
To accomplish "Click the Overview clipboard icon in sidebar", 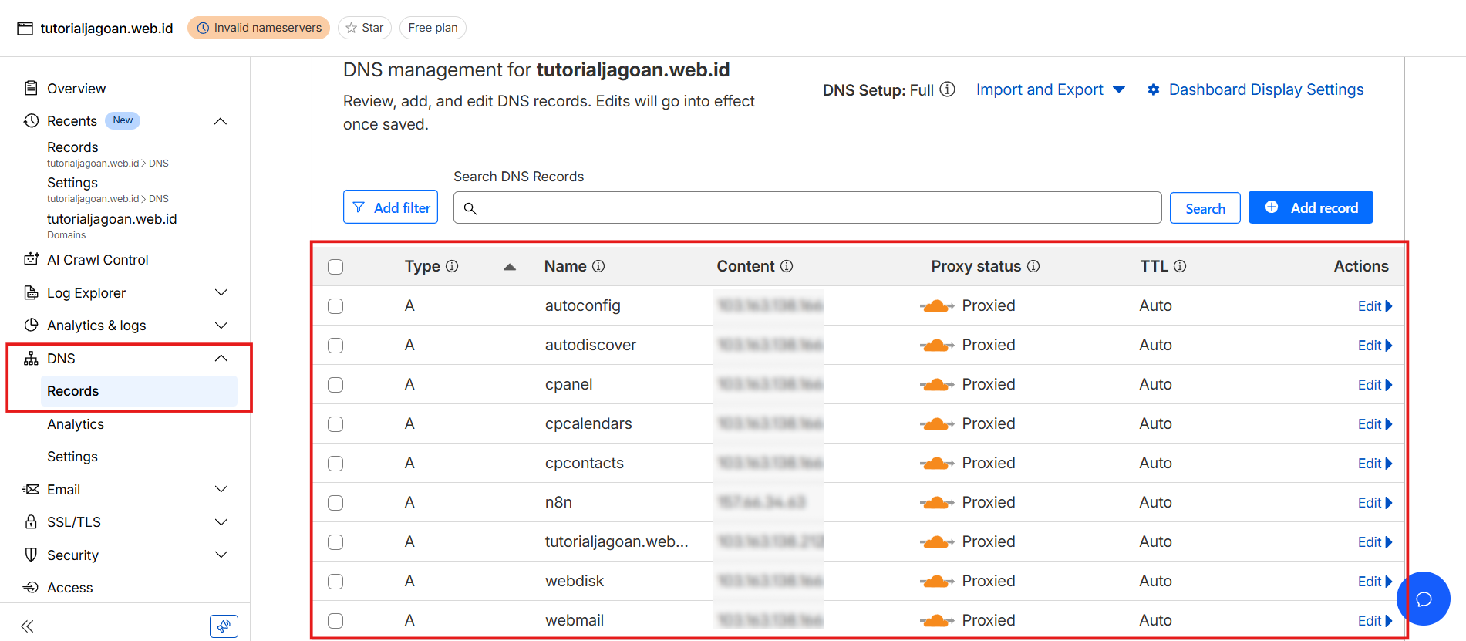I will click(x=31, y=88).
